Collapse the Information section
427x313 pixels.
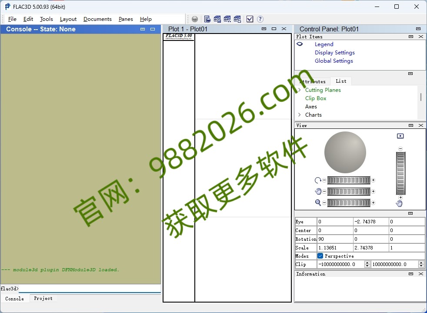[411, 274]
